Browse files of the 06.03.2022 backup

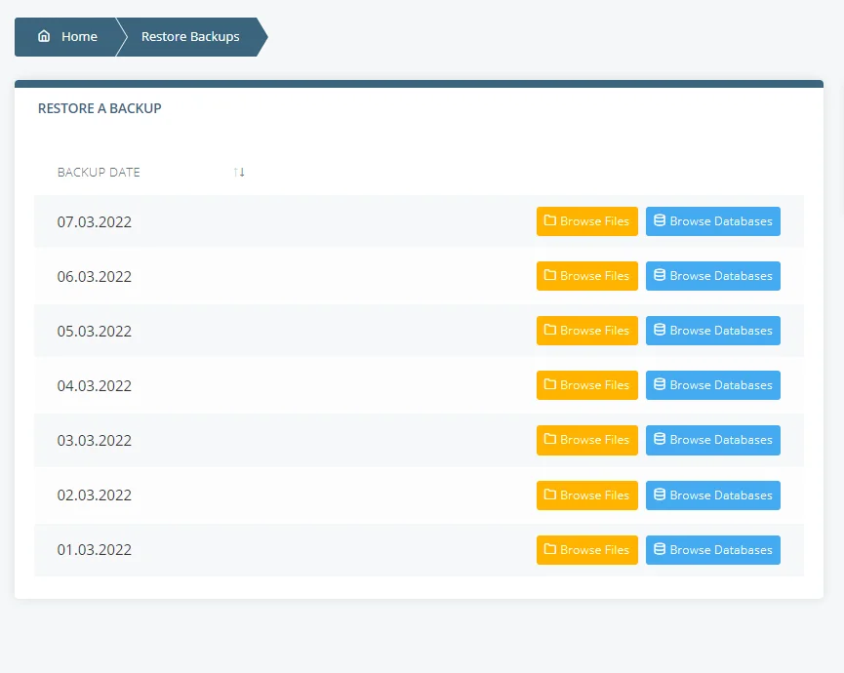[586, 275]
